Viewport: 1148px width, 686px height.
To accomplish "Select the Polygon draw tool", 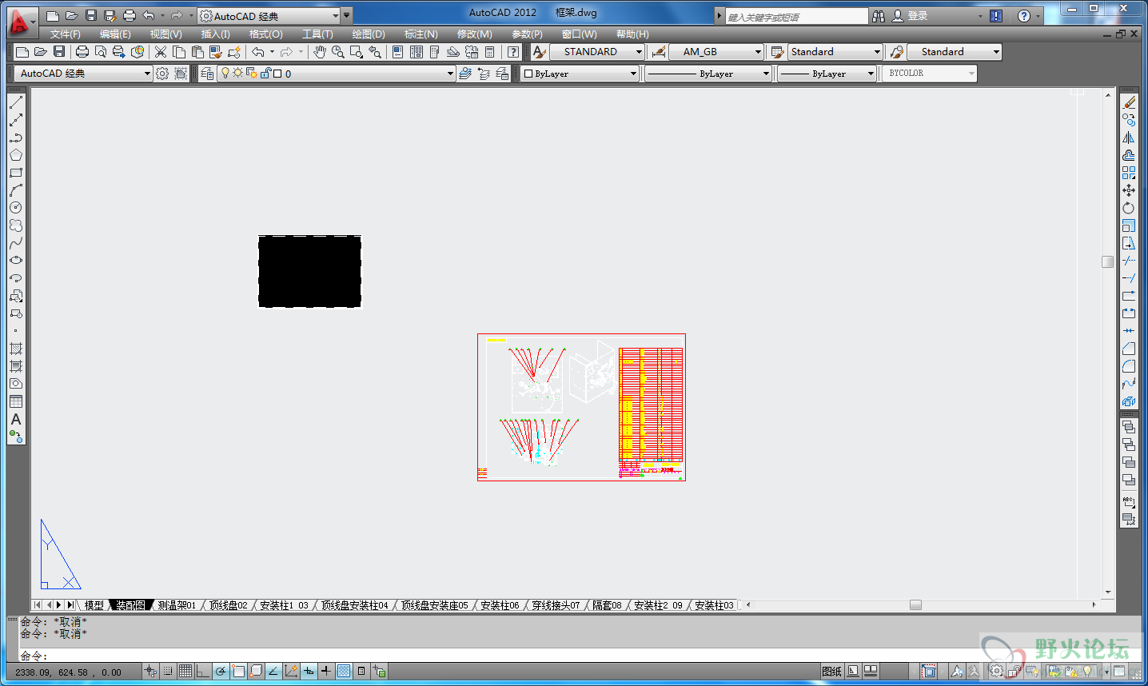I will pos(15,155).
